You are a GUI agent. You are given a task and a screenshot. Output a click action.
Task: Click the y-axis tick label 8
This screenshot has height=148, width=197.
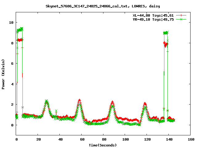(x=12, y=43)
